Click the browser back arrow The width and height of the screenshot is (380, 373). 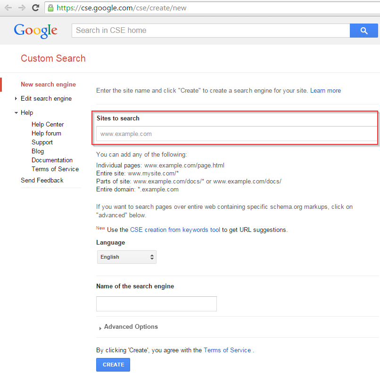pos(8,8)
